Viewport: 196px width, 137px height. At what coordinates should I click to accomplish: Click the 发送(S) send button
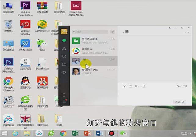coord(180,102)
